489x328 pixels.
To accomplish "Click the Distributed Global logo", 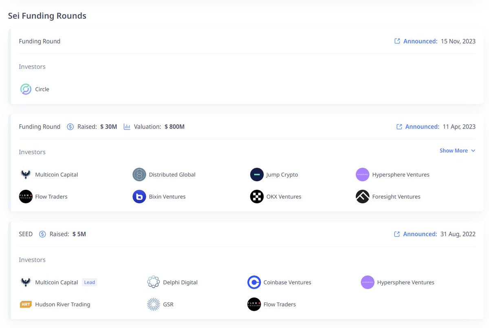I will [x=139, y=175].
